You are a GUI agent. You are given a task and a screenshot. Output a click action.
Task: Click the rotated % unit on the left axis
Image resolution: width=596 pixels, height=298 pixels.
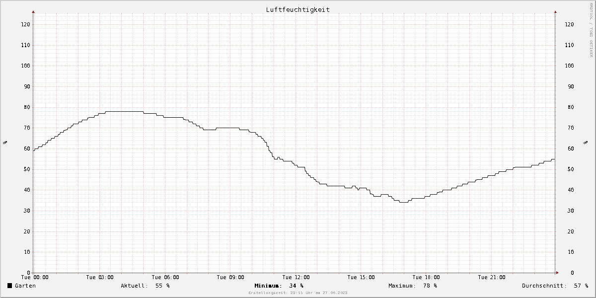pyautogui.click(x=5, y=143)
